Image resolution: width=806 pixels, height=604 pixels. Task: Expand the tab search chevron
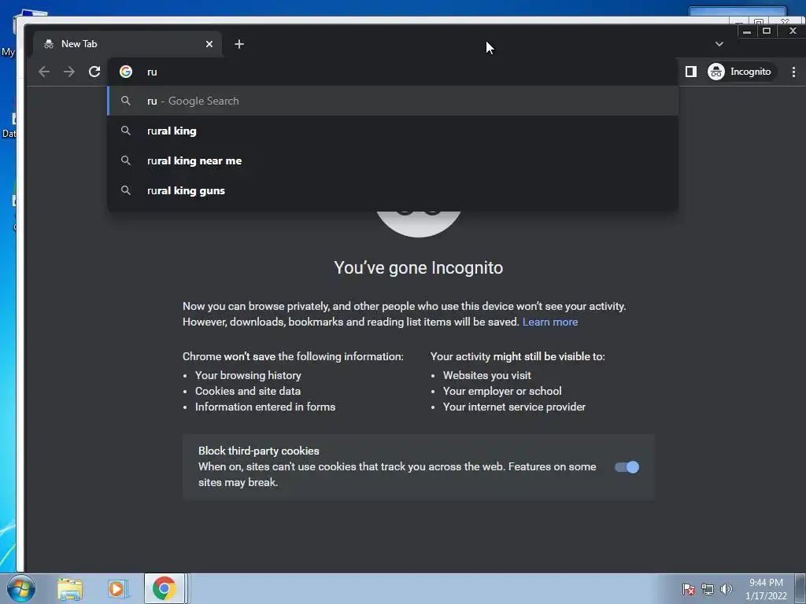pyautogui.click(x=719, y=44)
